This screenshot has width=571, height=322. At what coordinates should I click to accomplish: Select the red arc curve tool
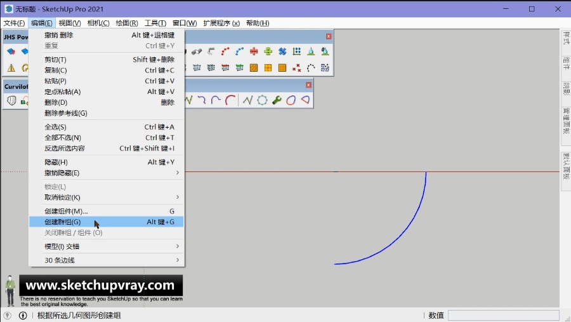(230, 100)
